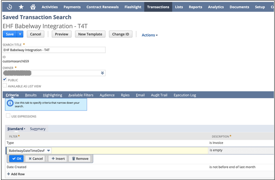This screenshot has height=180, width=275.
Task: Click the customsearch659 ID text
Action: (16, 61)
